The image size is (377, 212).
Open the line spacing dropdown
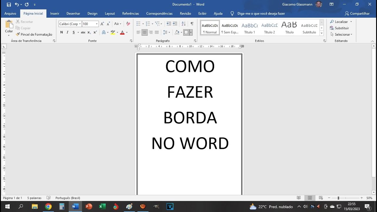coord(166,32)
